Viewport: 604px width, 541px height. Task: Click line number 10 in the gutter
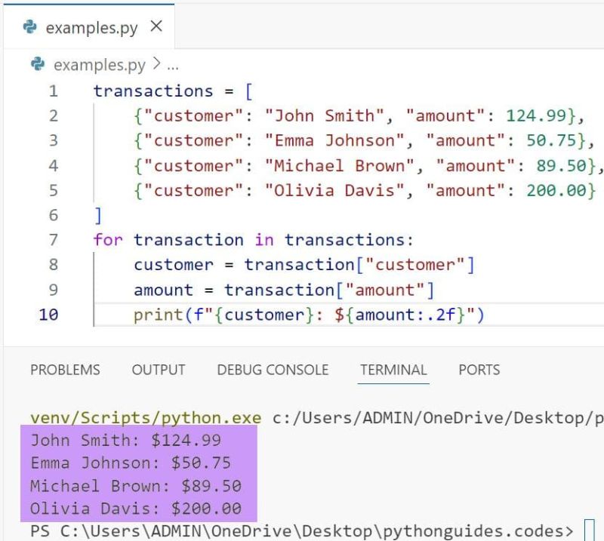(48, 314)
